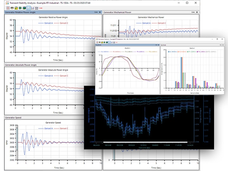Close the Generator Mechanical Power panel

(x=197, y=12)
